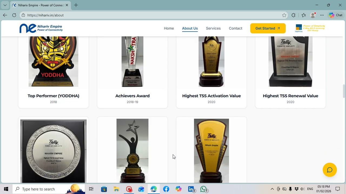
Task: Click the TallyPrime banner logo
Action: [310, 28]
